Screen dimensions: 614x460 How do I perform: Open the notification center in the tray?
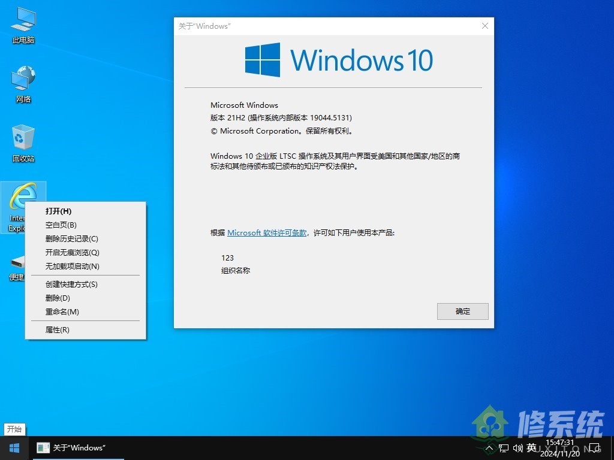coord(594,447)
